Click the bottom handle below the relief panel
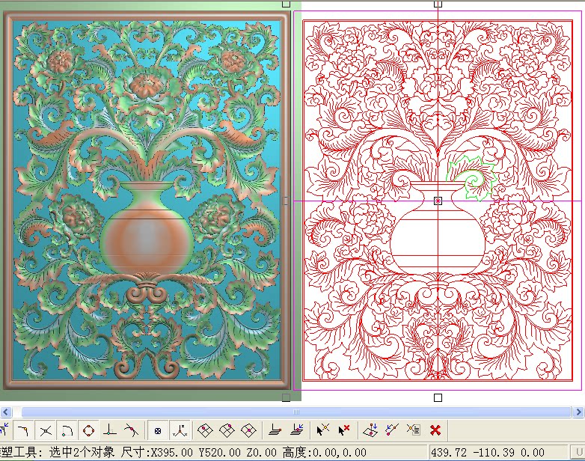Viewport: 585px width, 461px height. click(x=287, y=397)
